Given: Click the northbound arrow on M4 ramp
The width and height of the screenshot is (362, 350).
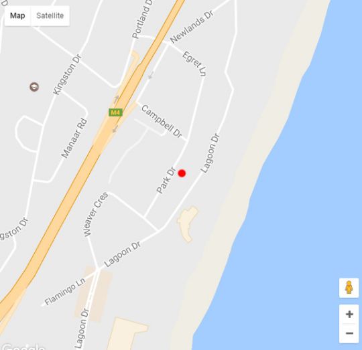Looking at the screenshot, I should (117, 98).
